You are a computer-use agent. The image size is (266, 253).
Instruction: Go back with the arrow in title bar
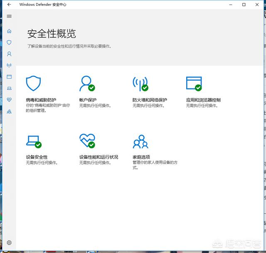point(9,5)
